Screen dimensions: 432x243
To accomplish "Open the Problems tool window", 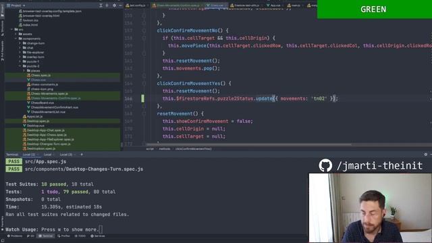I will click(15, 236).
